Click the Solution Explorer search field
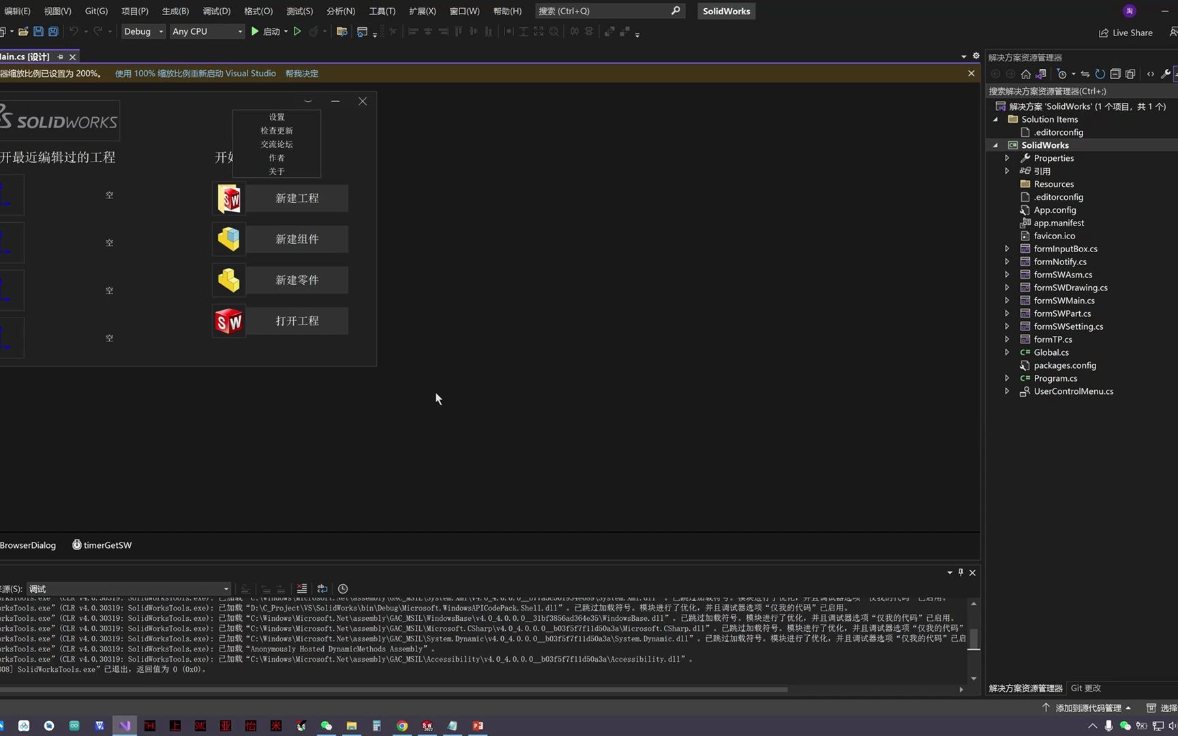1178x736 pixels. click(x=1082, y=91)
